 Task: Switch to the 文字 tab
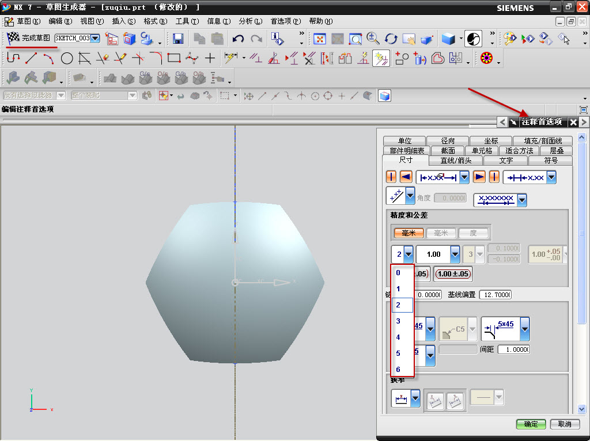click(x=506, y=161)
